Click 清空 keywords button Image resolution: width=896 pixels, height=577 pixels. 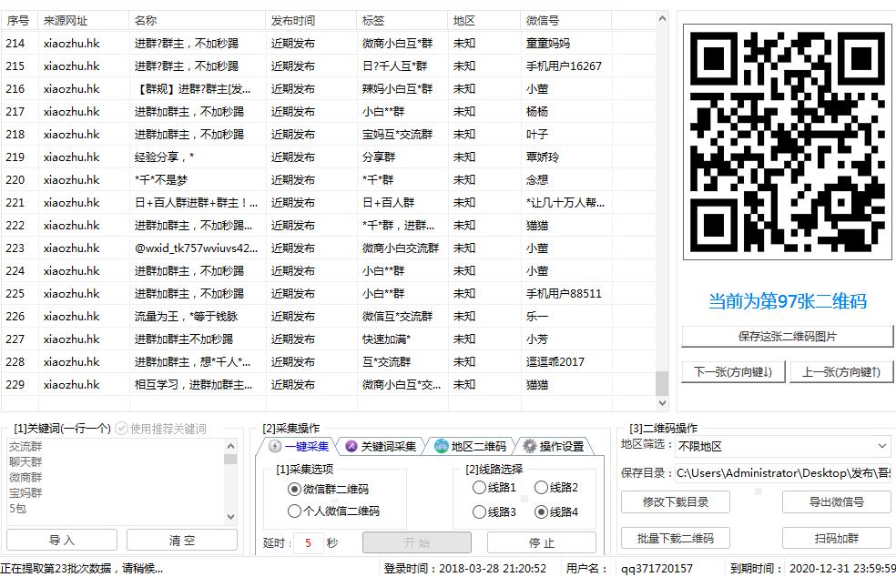point(182,540)
